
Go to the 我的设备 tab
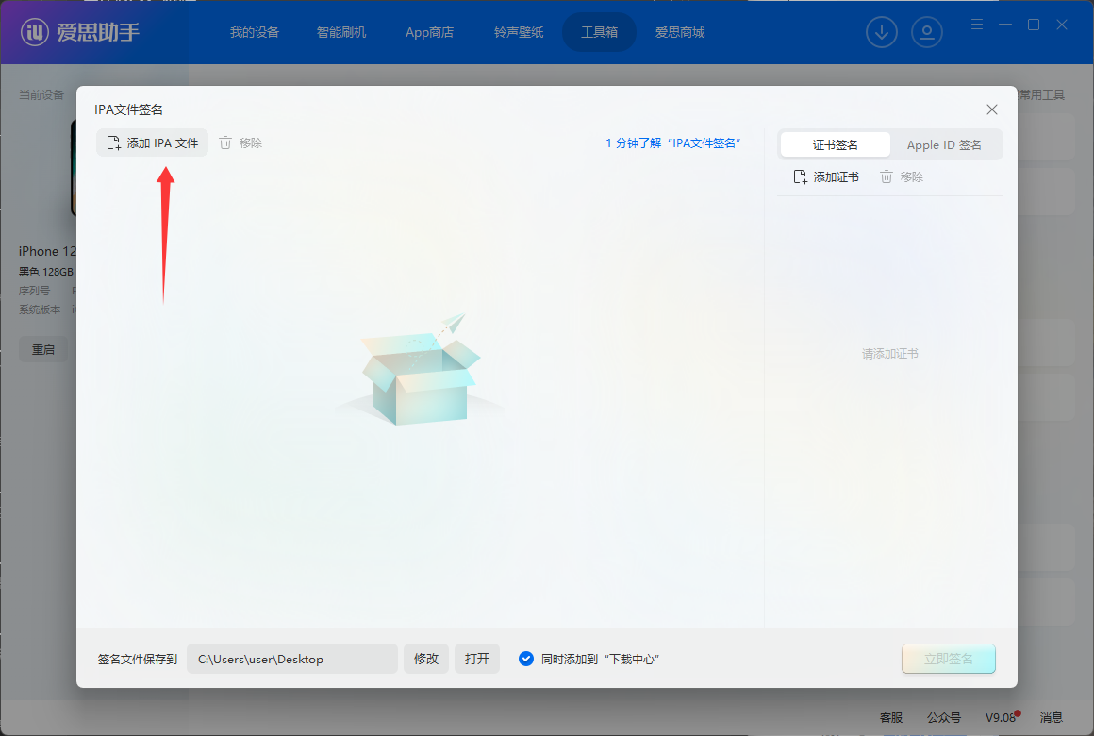click(255, 32)
